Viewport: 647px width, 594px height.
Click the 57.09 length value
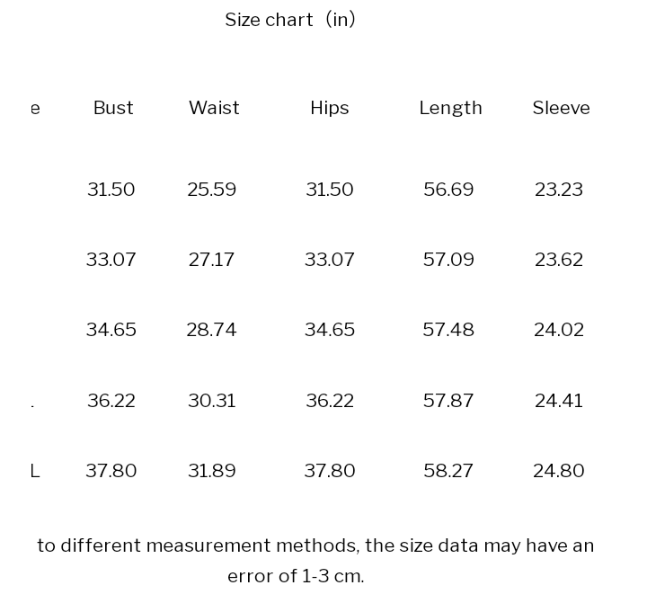click(448, 260)
